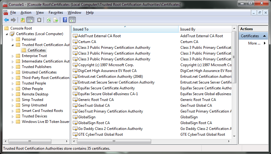Click the down arrow of certificate list scrollbar
Screen dimensions: 271x154
click(x=234, y=136)
